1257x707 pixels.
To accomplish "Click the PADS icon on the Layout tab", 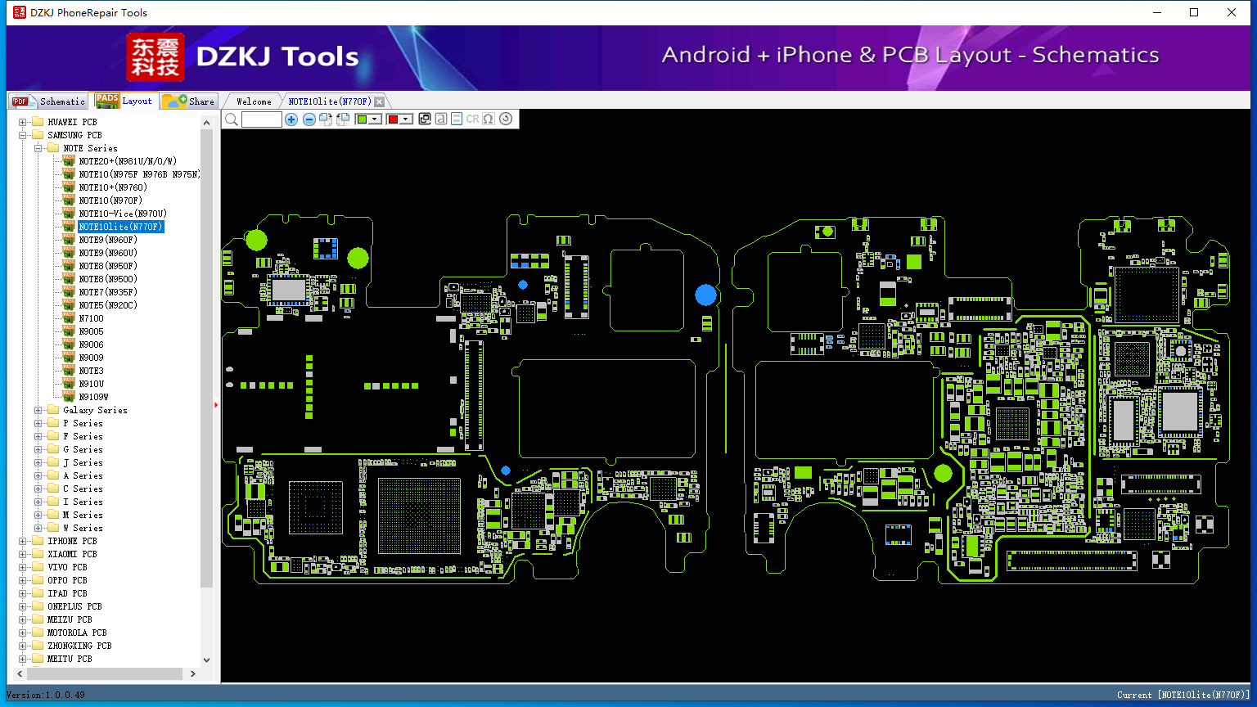I will (x=107, y=101).
